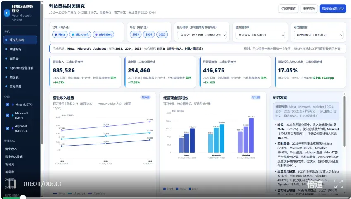Go to 筛选与指标 in sidebar navigation
This screenshot has height=199, width=351.
click(20, 40)
